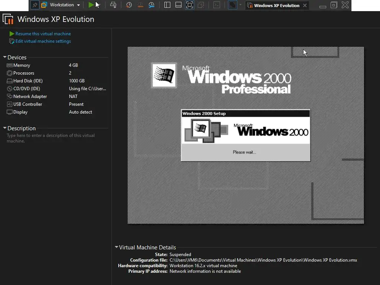380x285 pixels.
Task: Click the VMware Workstation logo icon
Action: tap(44, 5)
